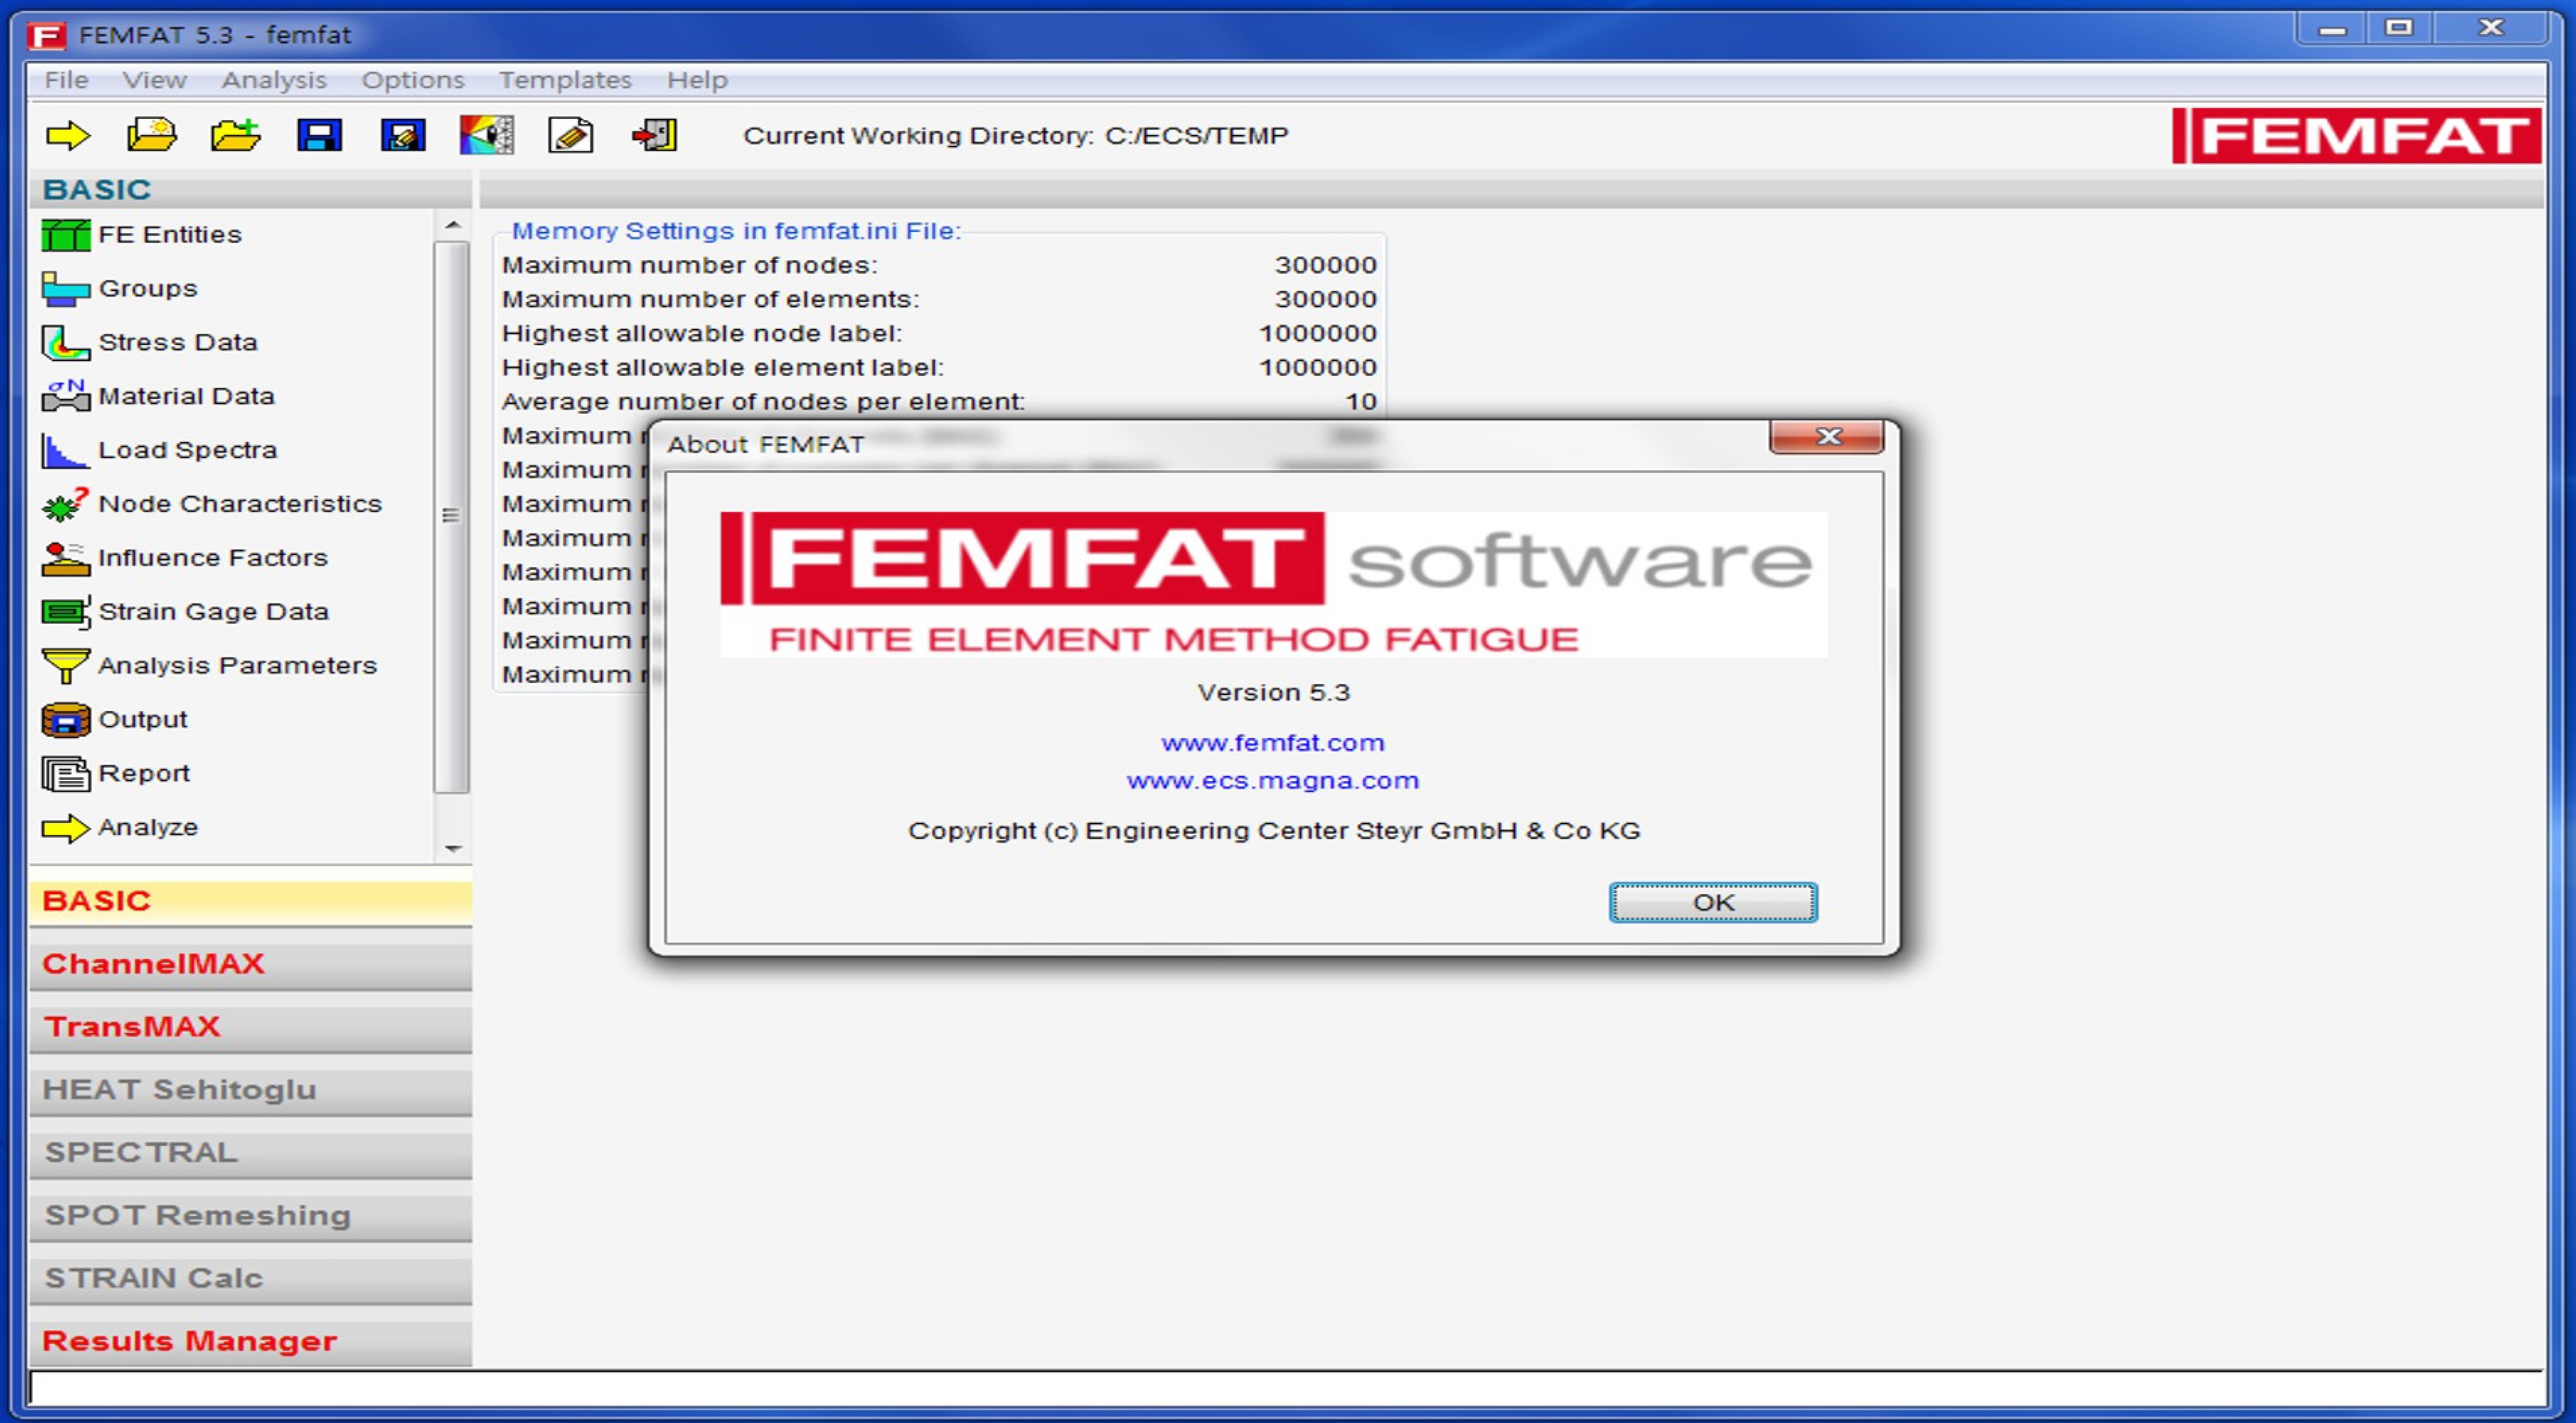This screenshot has height=1423, width=2576.
Task: Open the www.ecs.magna.com link
Action: 1273,782
